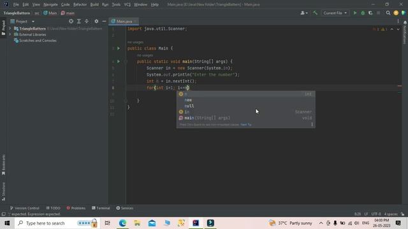Hide the Project panel with minus icon
Viewport: 408px width, 229px height.
pos(104,21)
